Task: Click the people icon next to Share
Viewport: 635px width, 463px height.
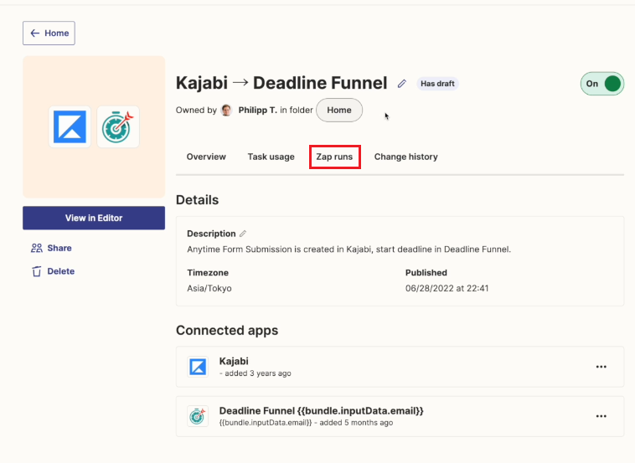Action: [37, 248]
